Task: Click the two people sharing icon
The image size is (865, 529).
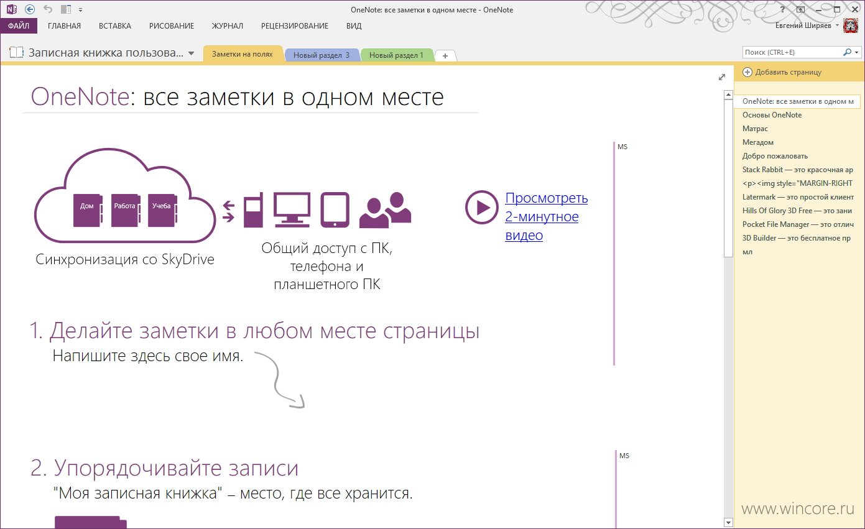Action: coord(385,210)
